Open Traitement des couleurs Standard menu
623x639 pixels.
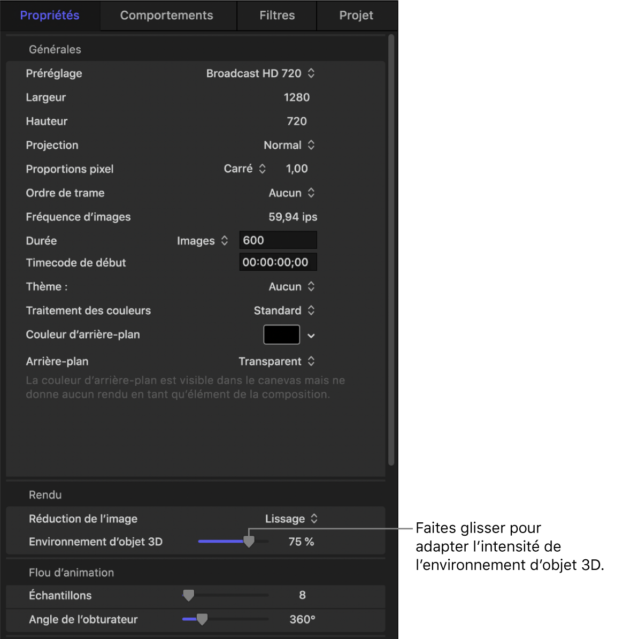[x=284, y=310]
